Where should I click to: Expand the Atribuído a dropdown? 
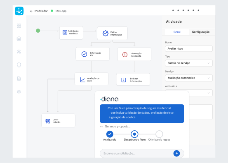point(189,93)
